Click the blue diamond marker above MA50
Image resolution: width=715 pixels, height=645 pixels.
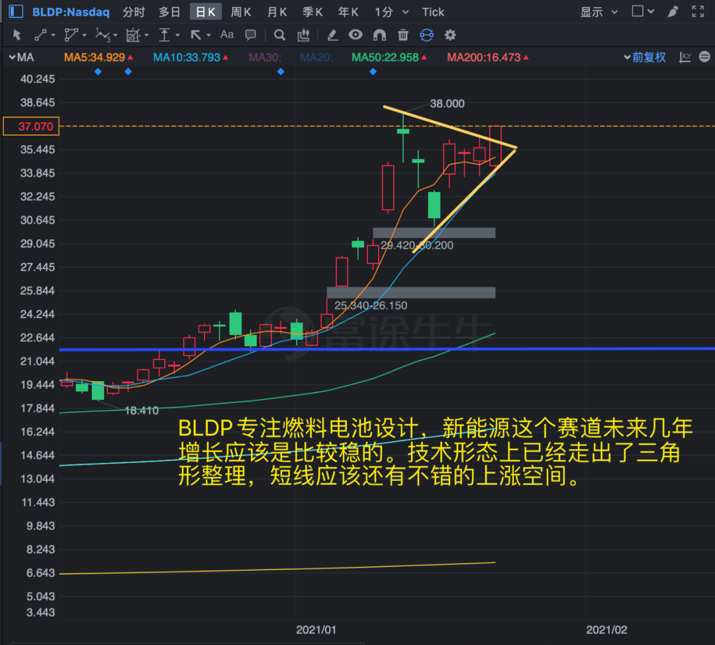373,71
